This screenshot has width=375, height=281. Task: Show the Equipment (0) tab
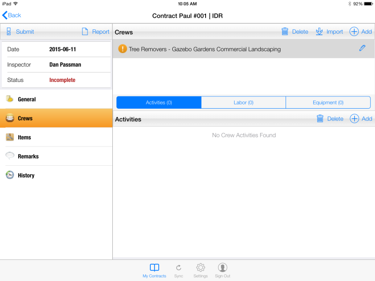tap(328, 103)
